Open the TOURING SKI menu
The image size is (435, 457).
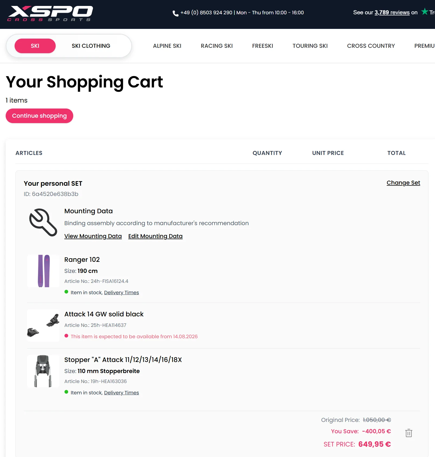(x=310, y=46)
